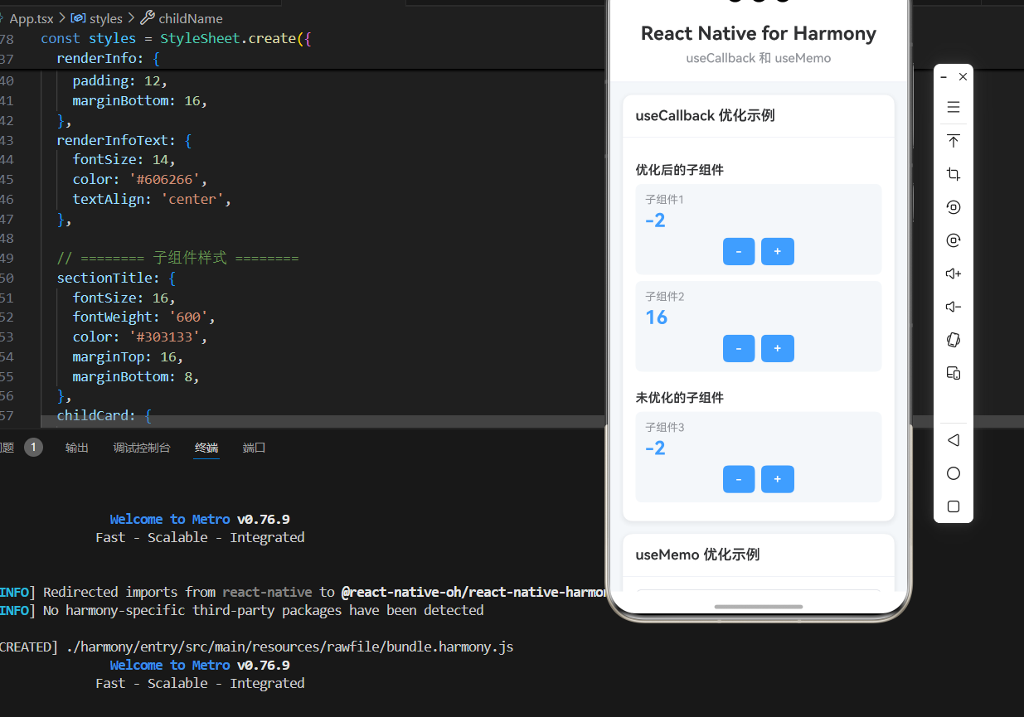This screenshot has height=717, width=1024.
Task: Tap the emulator Recents square button
Action: click(954, 506)
